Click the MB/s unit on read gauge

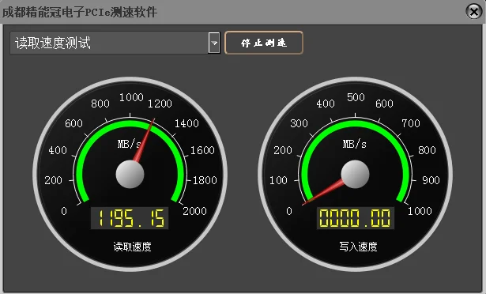(129, 144)
